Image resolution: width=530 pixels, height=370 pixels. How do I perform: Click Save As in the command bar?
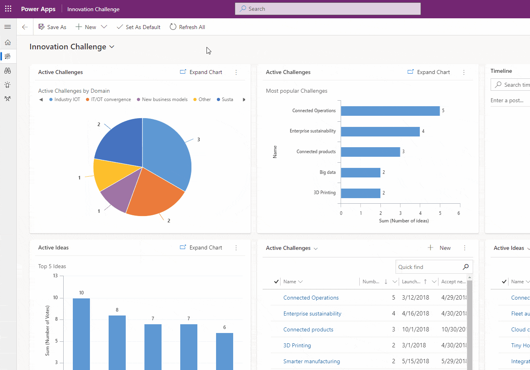point(53,27)
